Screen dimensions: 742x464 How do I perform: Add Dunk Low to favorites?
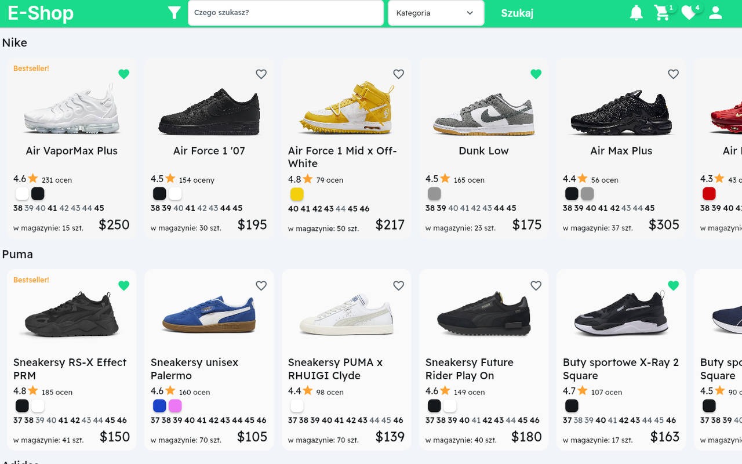[536, 74]
